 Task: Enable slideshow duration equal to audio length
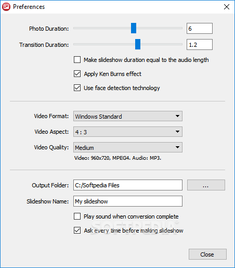77,59
